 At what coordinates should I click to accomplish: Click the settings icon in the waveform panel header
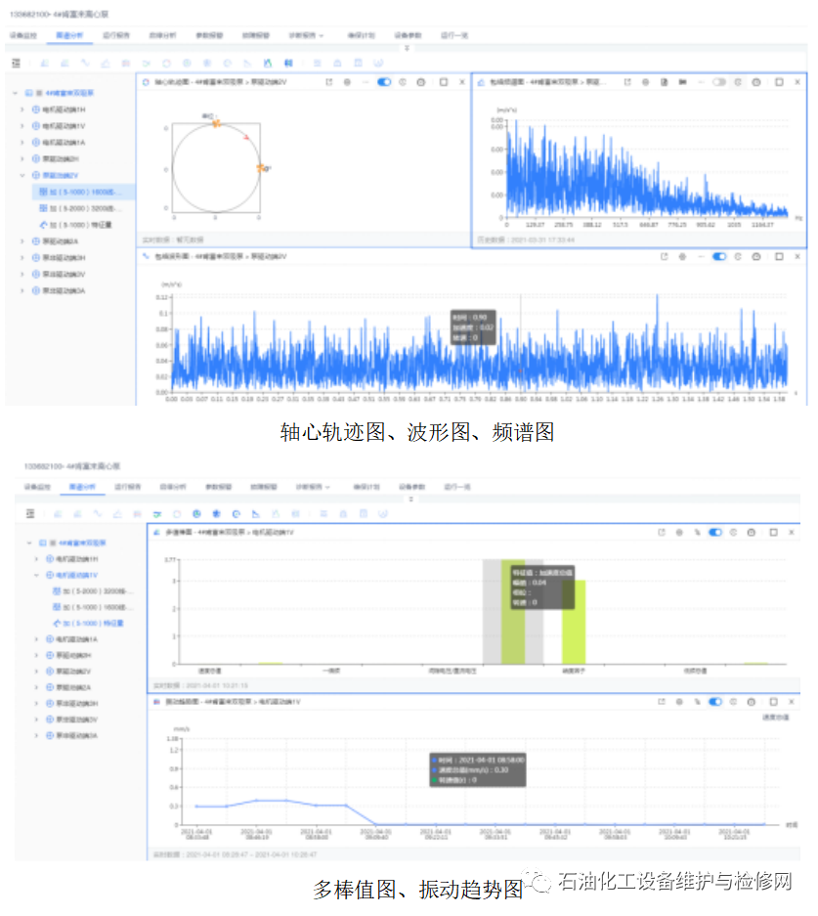tap(682, 256)
